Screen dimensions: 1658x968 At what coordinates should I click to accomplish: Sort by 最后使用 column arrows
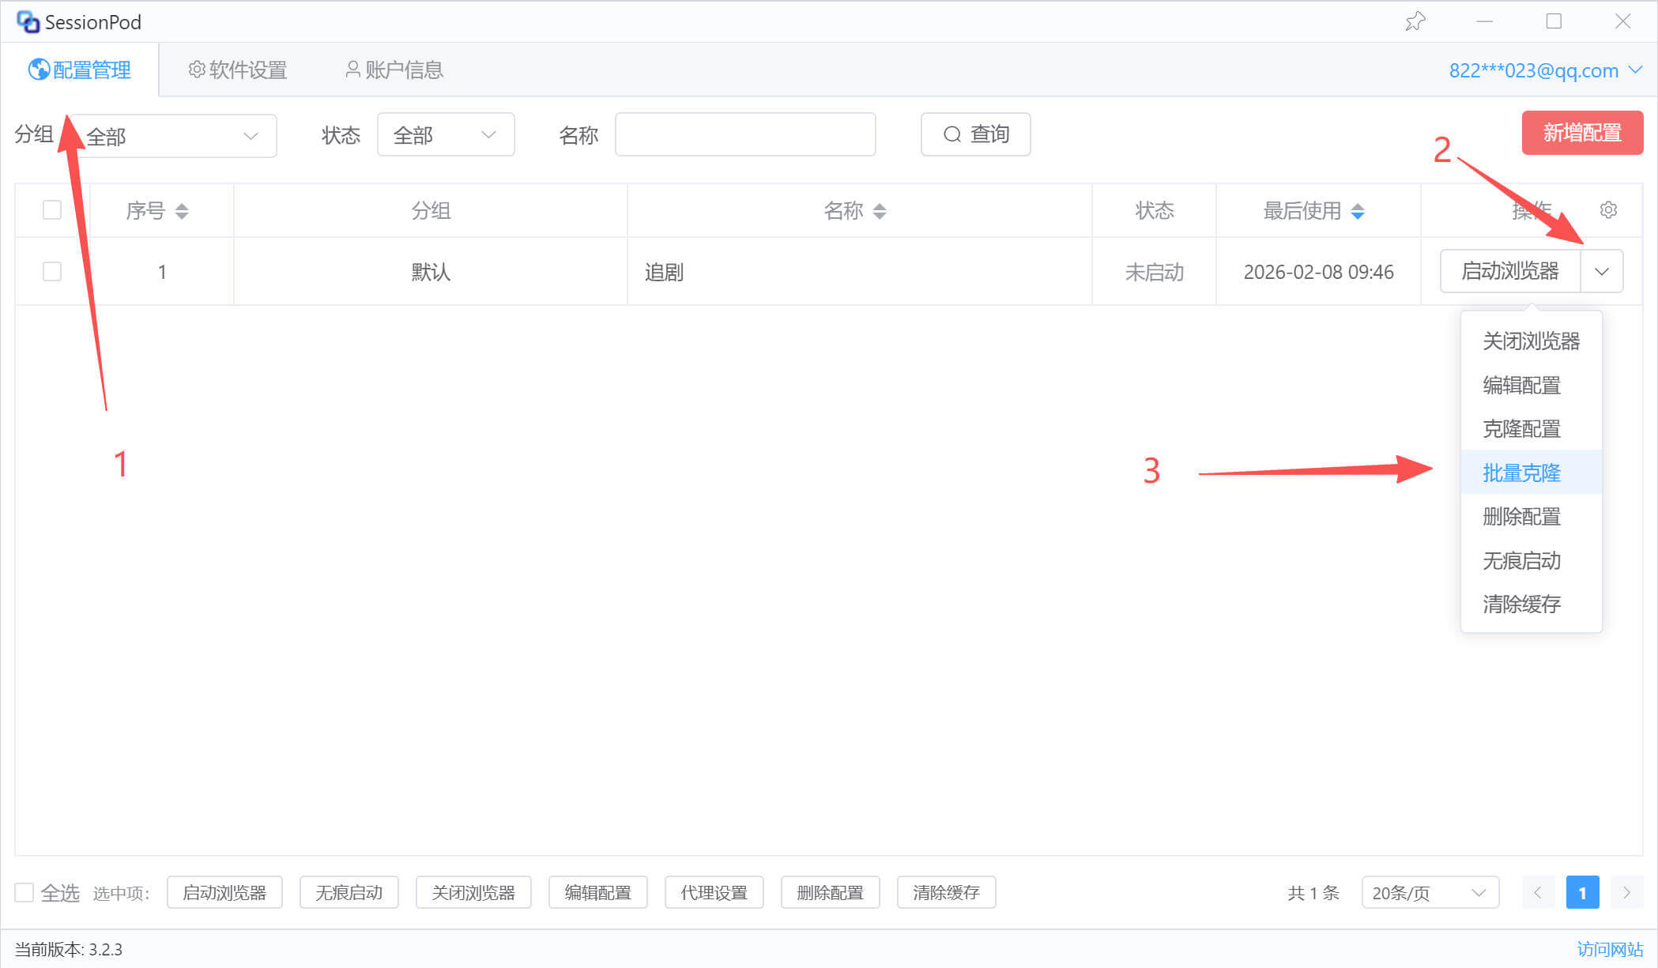pos(1358,211)
